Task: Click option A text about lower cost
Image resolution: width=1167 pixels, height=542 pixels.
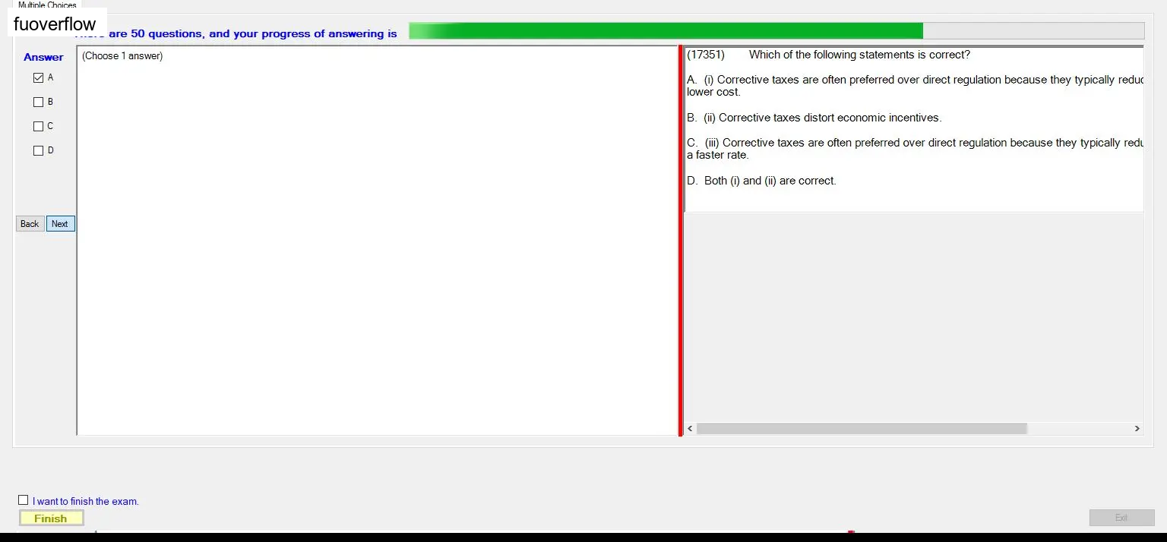Action: [x=915, y=86]
